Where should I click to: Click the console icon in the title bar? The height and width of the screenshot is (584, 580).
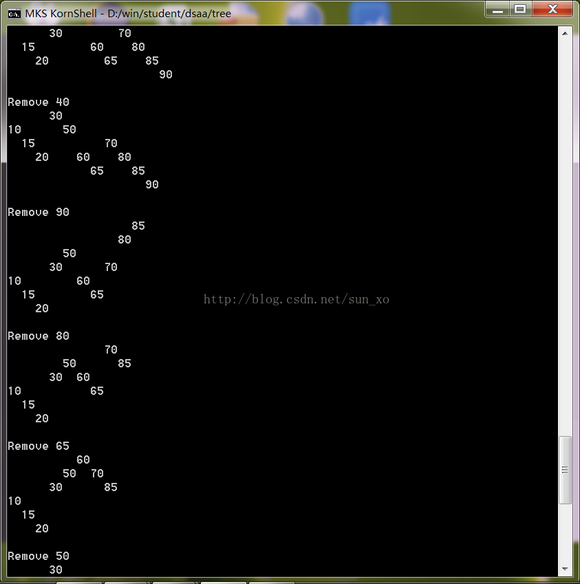click(14, 14)
